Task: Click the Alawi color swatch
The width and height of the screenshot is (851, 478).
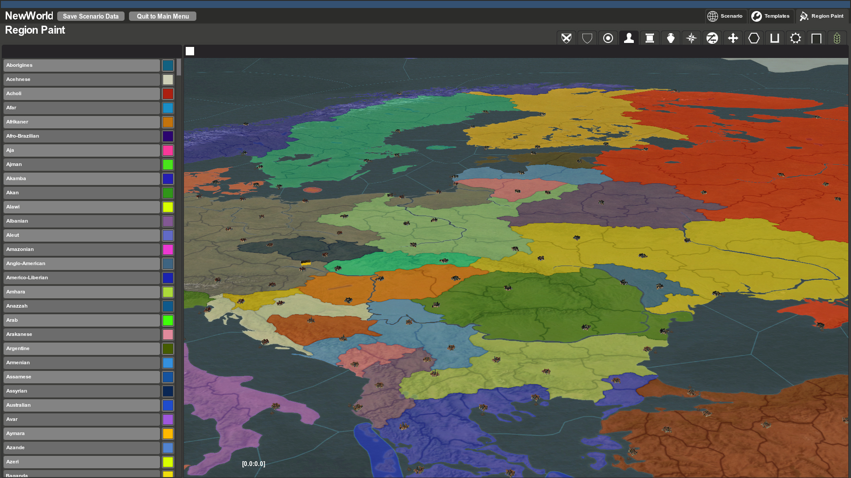Action: coord(168,207)
